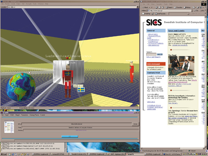The image size is (208, 156).
Task: Open the Software Products link
Action: pyautogui.click(x=156, y=43)
